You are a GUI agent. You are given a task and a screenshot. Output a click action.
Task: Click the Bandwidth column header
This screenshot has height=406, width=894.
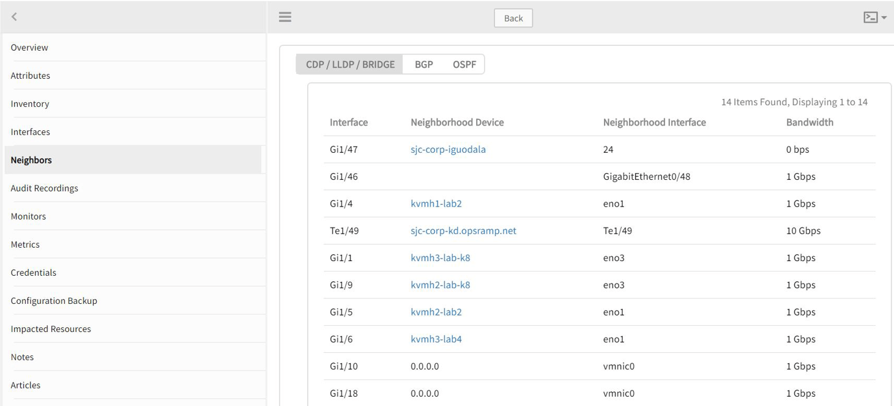(810, 122)
